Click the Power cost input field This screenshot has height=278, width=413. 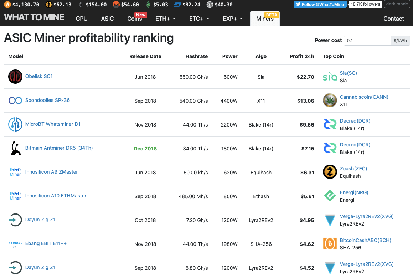[367, 40]
